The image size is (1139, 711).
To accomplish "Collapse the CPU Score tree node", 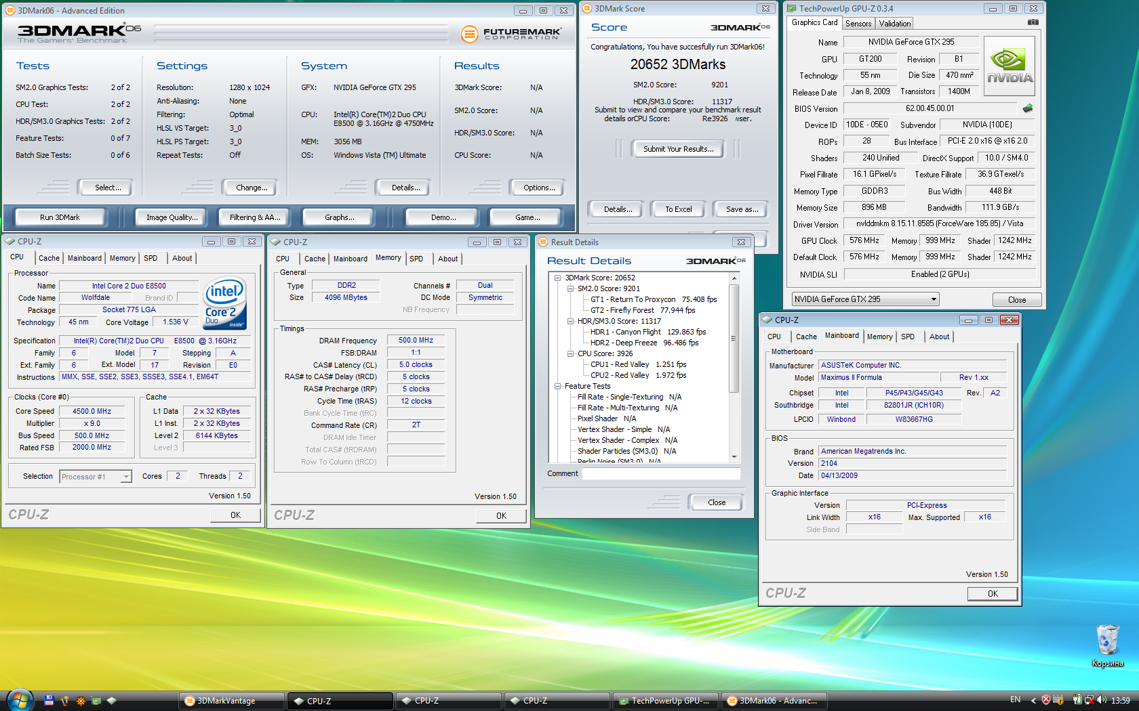I will click(570, 353).
